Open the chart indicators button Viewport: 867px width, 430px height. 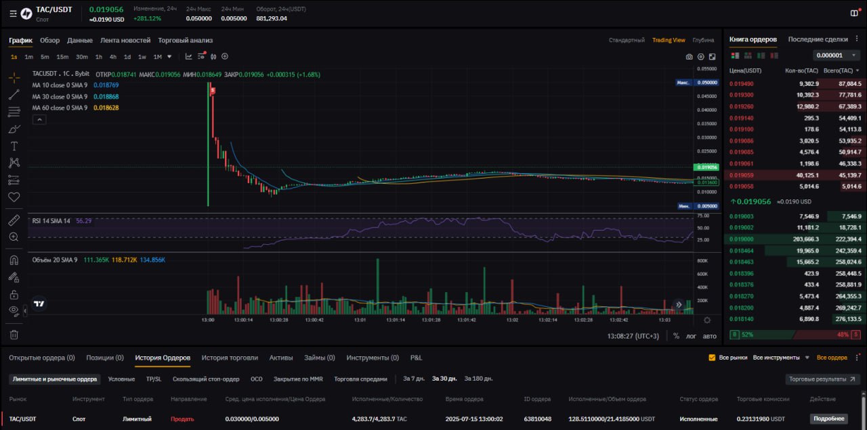coord(189,57)
